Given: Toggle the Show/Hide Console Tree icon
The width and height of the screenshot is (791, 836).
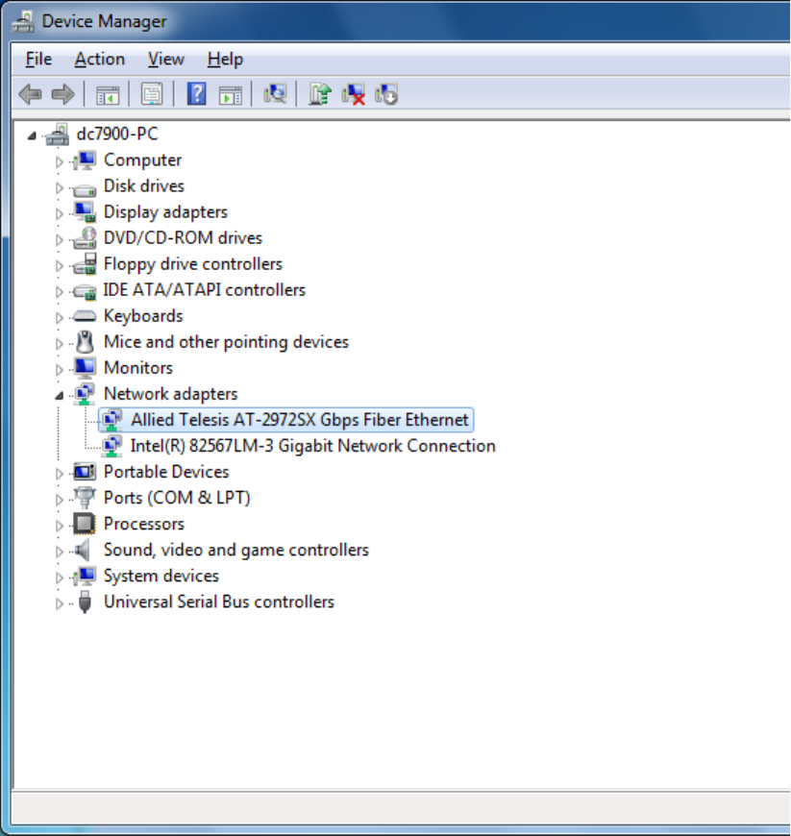Looking at the screenshot, I should (x=107, y=94).
